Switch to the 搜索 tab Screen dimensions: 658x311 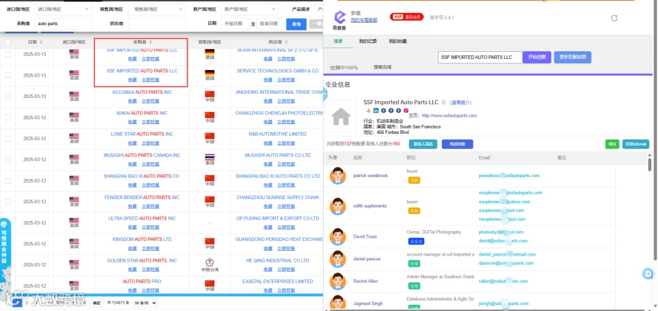[338, 41]
